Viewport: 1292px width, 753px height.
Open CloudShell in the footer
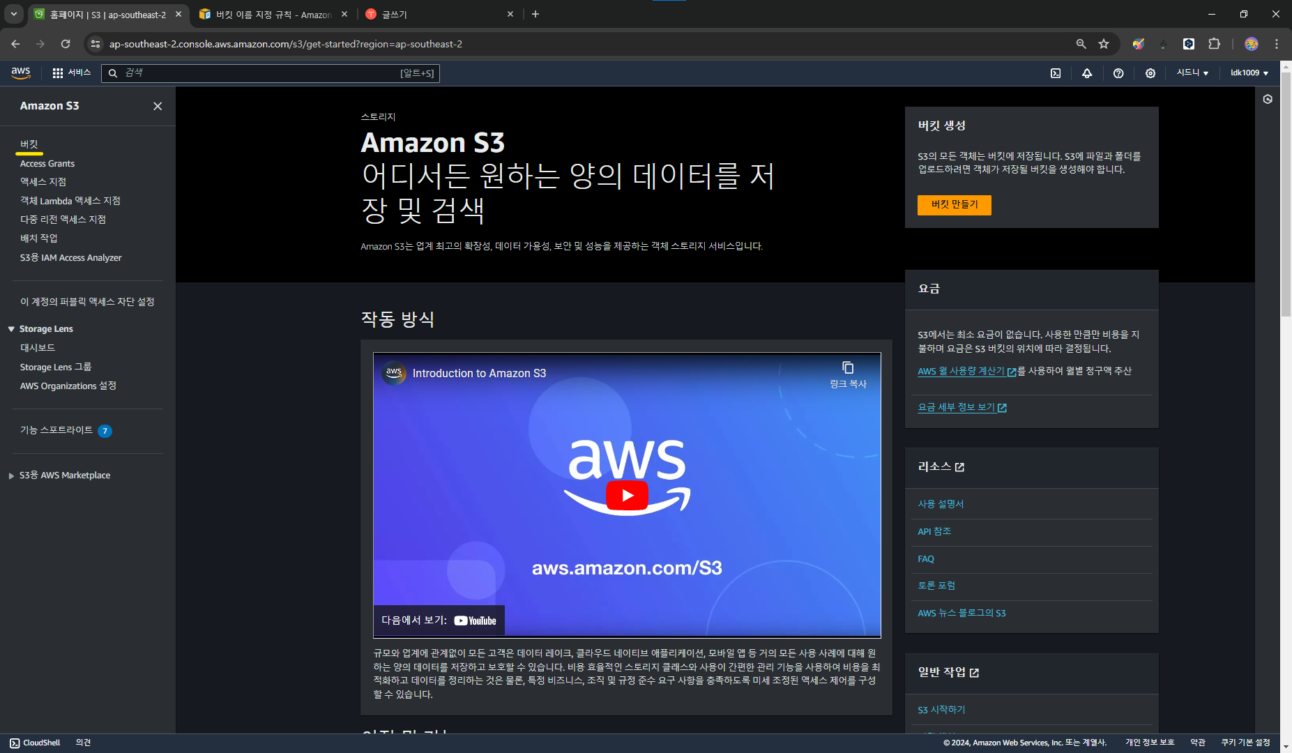[35, 743]
